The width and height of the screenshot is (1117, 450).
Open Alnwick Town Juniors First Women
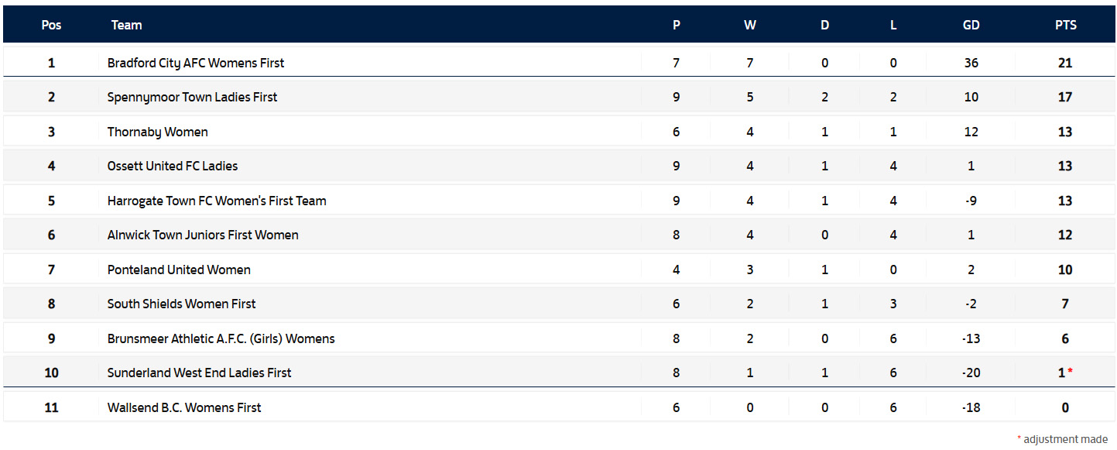[202, 235]
